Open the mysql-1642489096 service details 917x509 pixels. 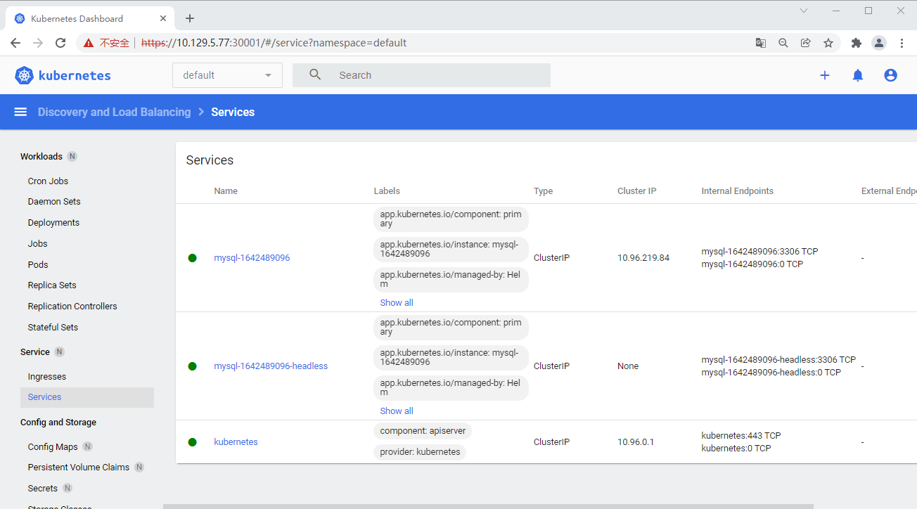[x=252, y=257]
